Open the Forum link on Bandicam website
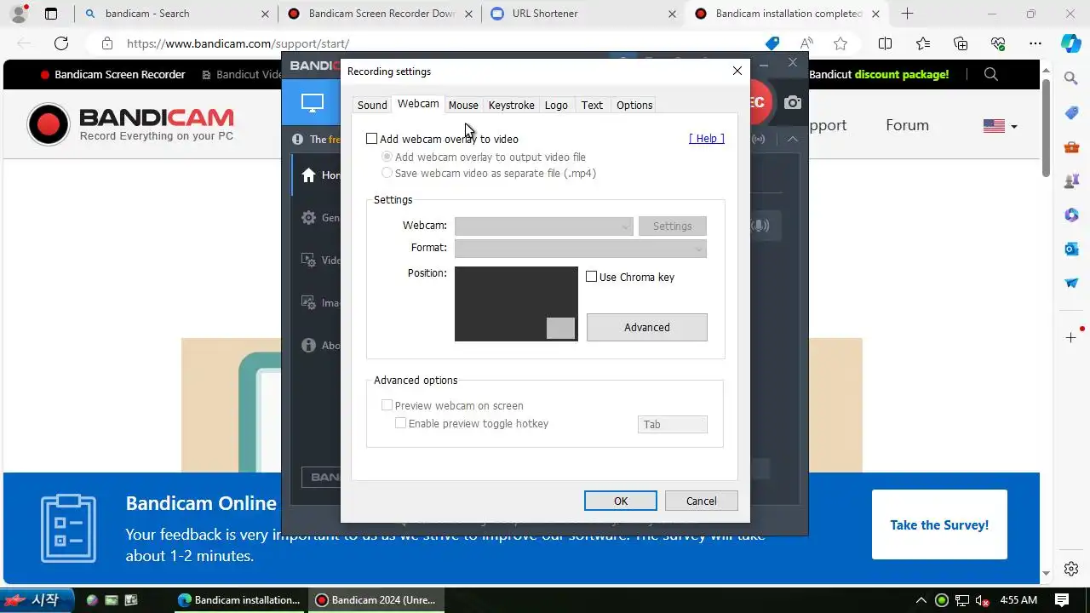Viewport: 1090px width, 613px height. pos(907,125)
